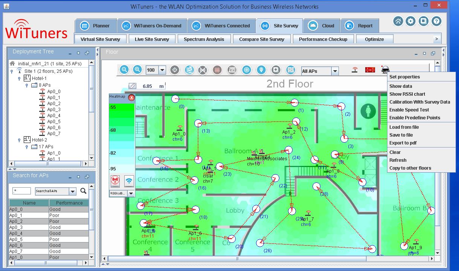Click the concentric circles signal icon
The height and width of the screenshot is (271, 459).
click(x=246, y=70)
